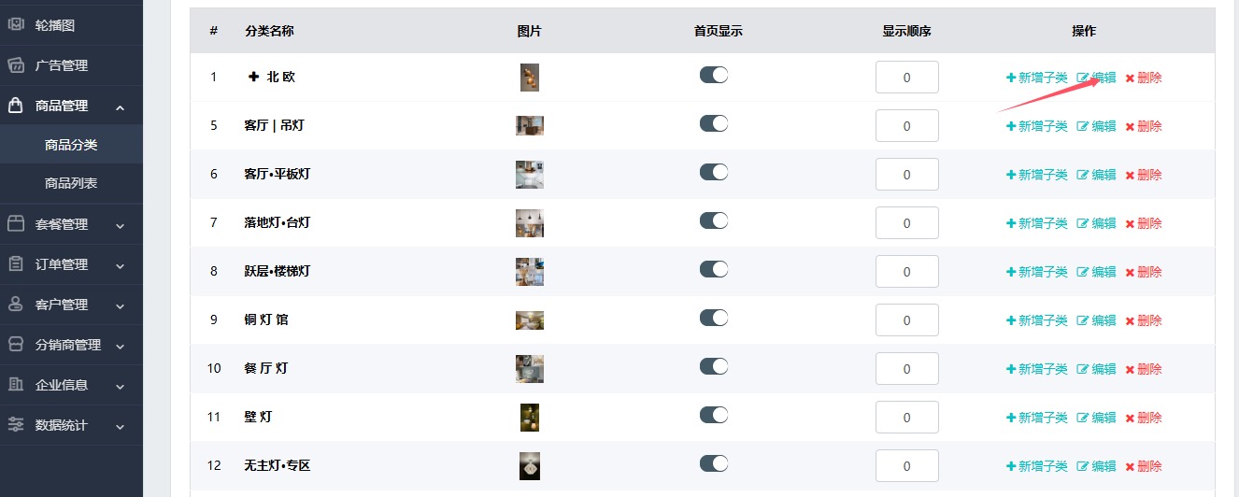Viewport: 1239px width, 497px height.
Task: Expand the 套餐管理 menu chevron
Action: (121, 225)
